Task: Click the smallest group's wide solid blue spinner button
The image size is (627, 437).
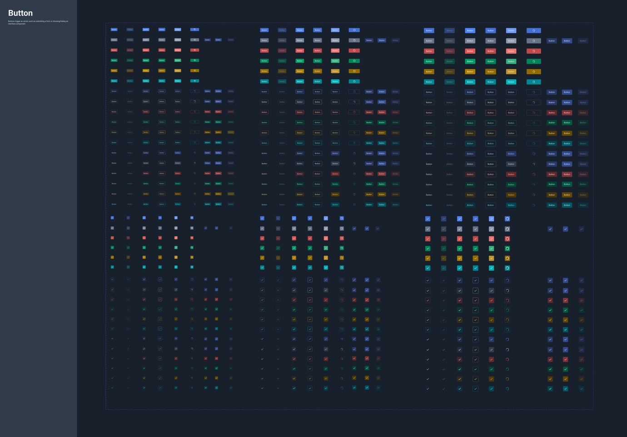Action: (x=194, y=30)
